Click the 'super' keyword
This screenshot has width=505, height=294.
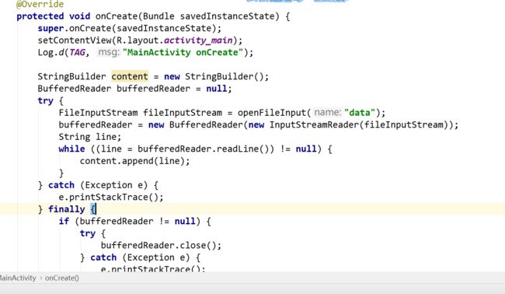pyautogui.click(x=50, y=28)
